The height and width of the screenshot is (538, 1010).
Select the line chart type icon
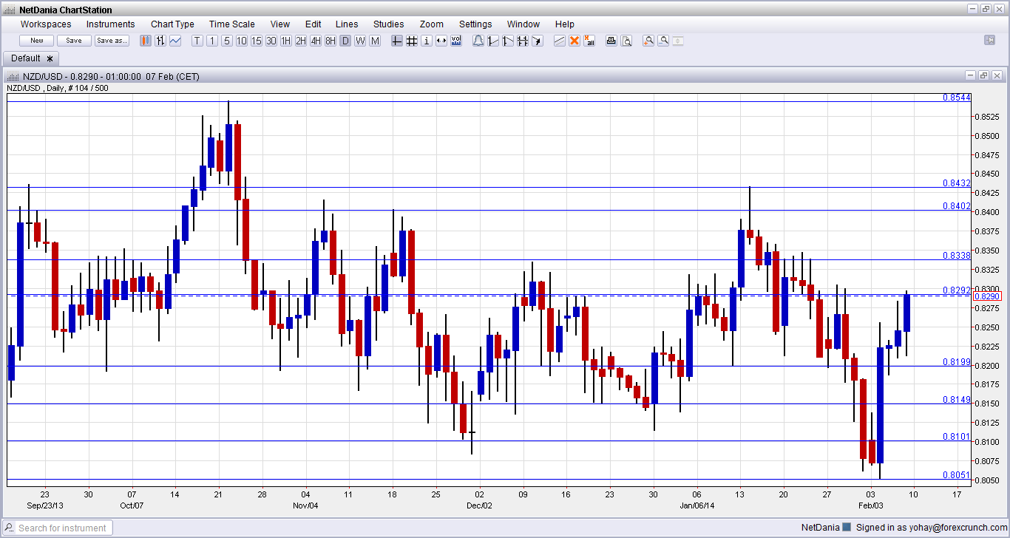coord(175,41)
